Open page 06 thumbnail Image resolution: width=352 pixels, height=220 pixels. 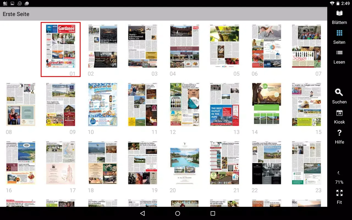click(266, 46)
